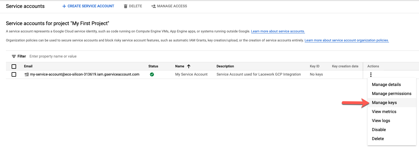The width and height of the screenshot is (419, 148).
Task: Click the Email column header
Action: [x=28, y=66]
